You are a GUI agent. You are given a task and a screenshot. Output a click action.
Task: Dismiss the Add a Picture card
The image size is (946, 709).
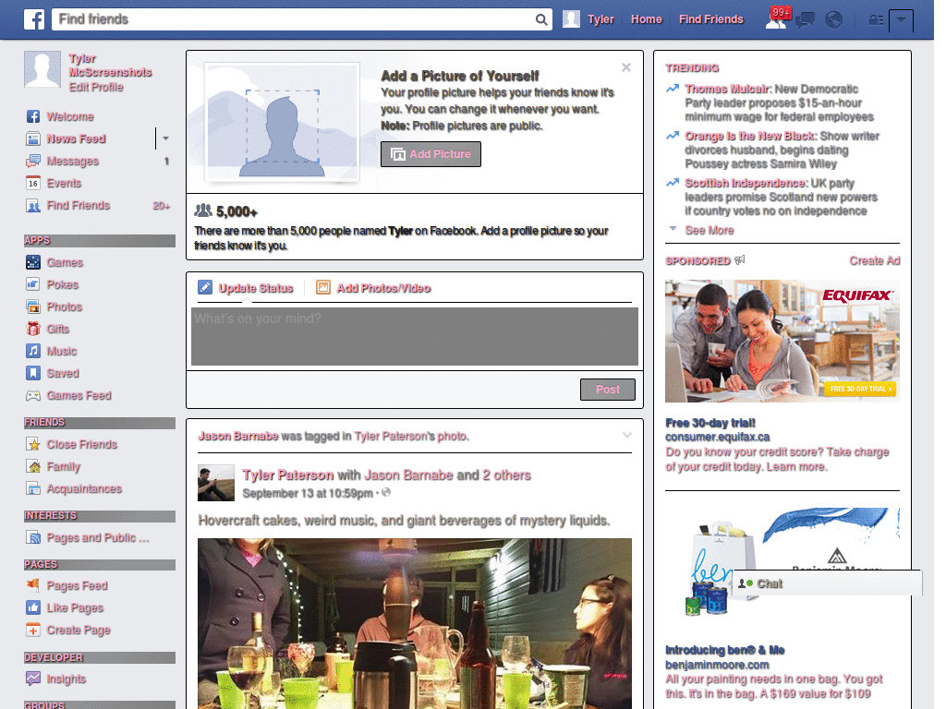click(x=626, y=67)
